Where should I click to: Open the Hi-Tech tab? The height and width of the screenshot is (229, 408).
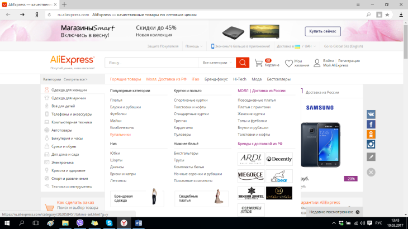pyautogui.click(x=240, y=79)
